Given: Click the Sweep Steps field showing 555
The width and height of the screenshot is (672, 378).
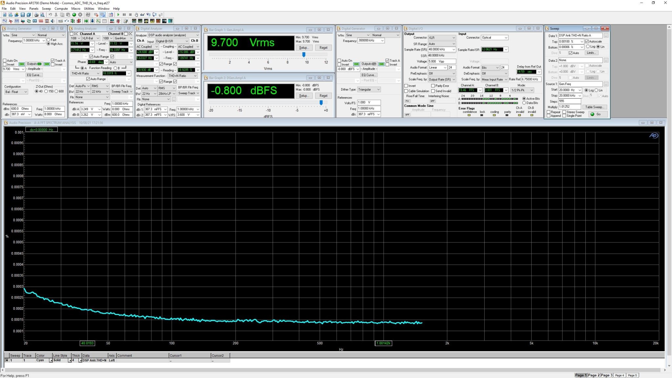Looking at the screenshot, I should pos(569,101).
